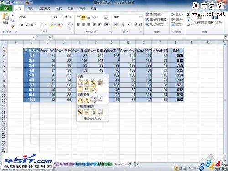Screen dimensions: 228x171
Task: Toggle Align Text Right
Action: pyautogui.click(x=89, y=24)
